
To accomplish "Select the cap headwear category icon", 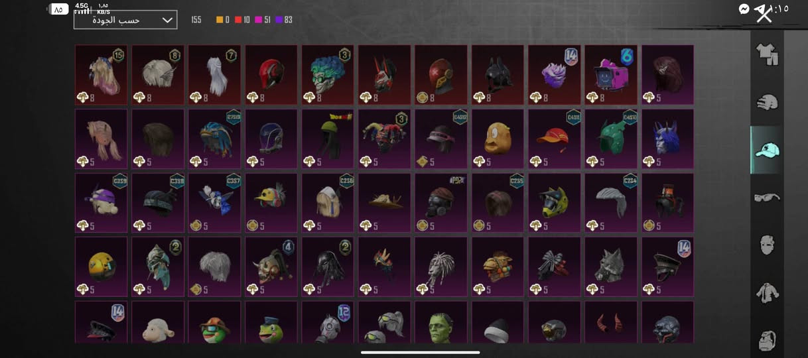I will [x=767, y=150].
